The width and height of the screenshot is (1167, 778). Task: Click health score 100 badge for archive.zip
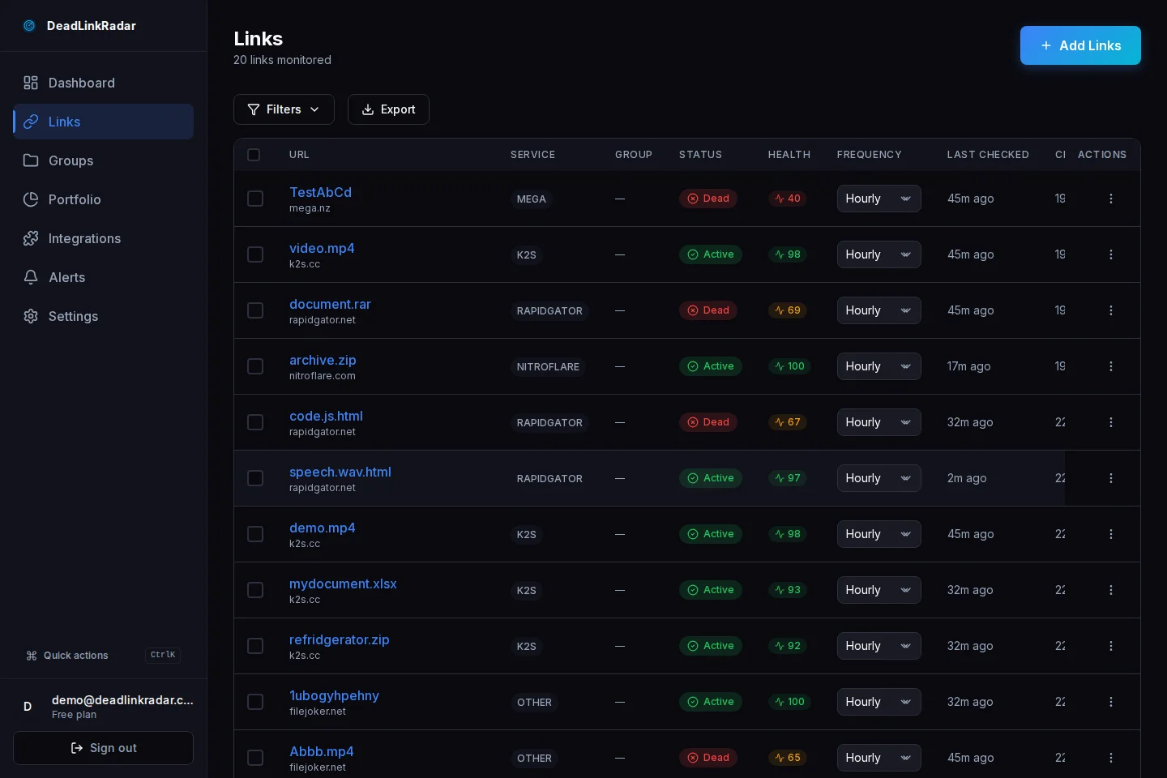789,366
